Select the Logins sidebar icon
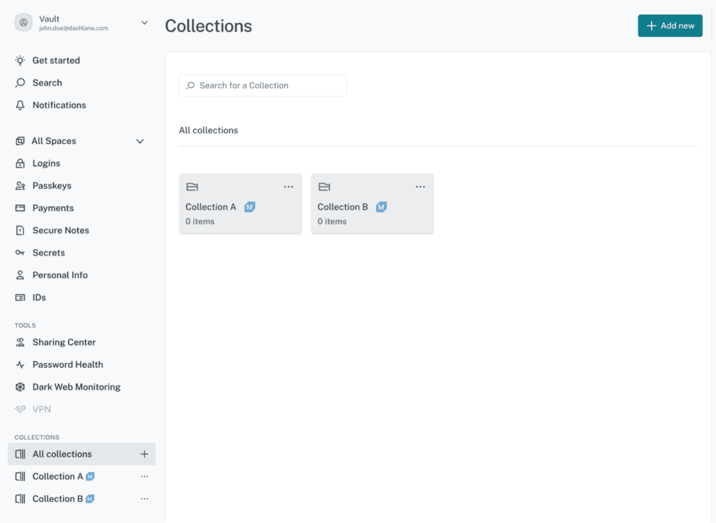The image size is (716, 523). (x=21, y=163)
